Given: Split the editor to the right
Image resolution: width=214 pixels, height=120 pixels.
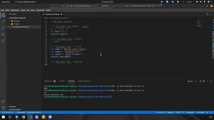Looking at the screenshot, I should point(207,14).
